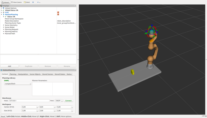This screenshot has width=207, height=118.
Task: Disable the MotionPlanning display checkbox
Action: [58, 15]
